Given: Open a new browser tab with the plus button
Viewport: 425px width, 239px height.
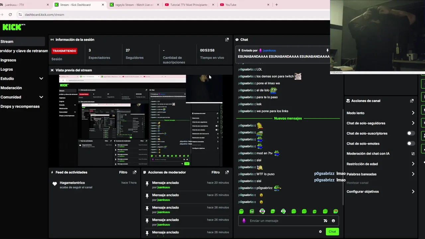Looking at the screenshot, I should coord(277,5).
